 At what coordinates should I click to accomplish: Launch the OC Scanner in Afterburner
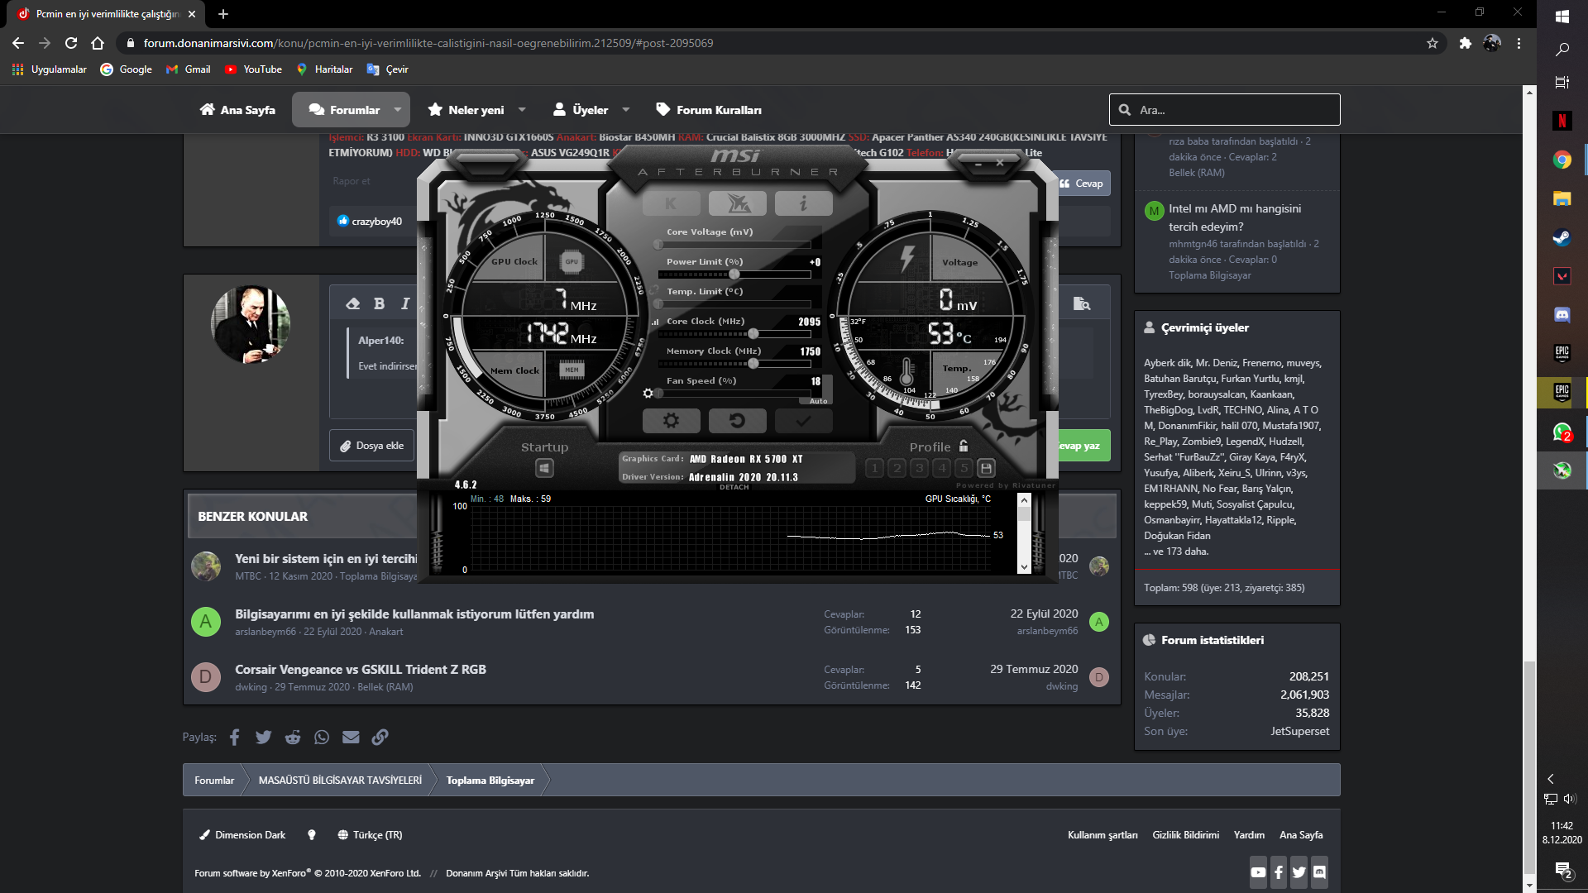737,203
